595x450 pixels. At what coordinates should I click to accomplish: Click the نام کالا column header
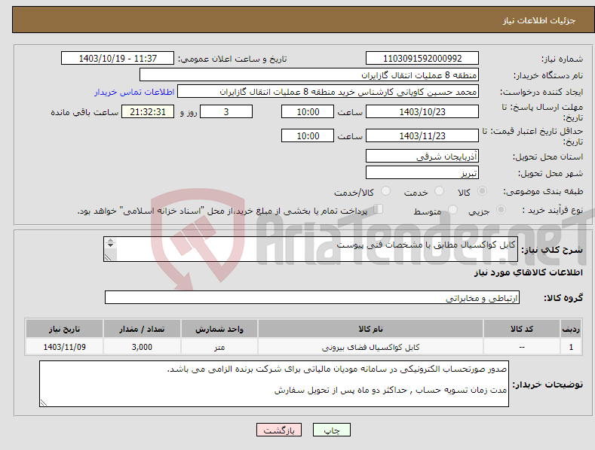pyautogui.click(x=370, y=329)
